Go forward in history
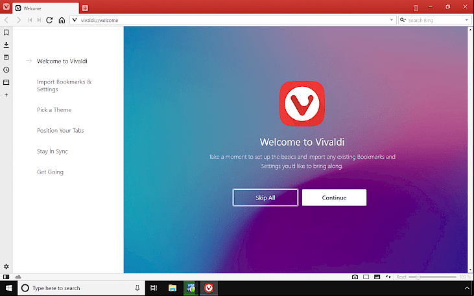The width and height of the screenshot is (474, 296). [19, 20]
